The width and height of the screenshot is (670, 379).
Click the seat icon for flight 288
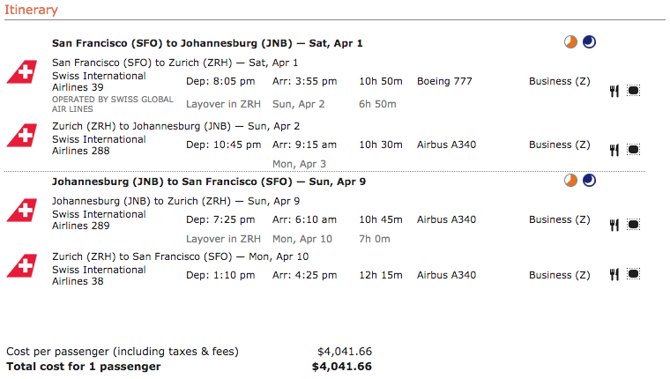(633, 150)
